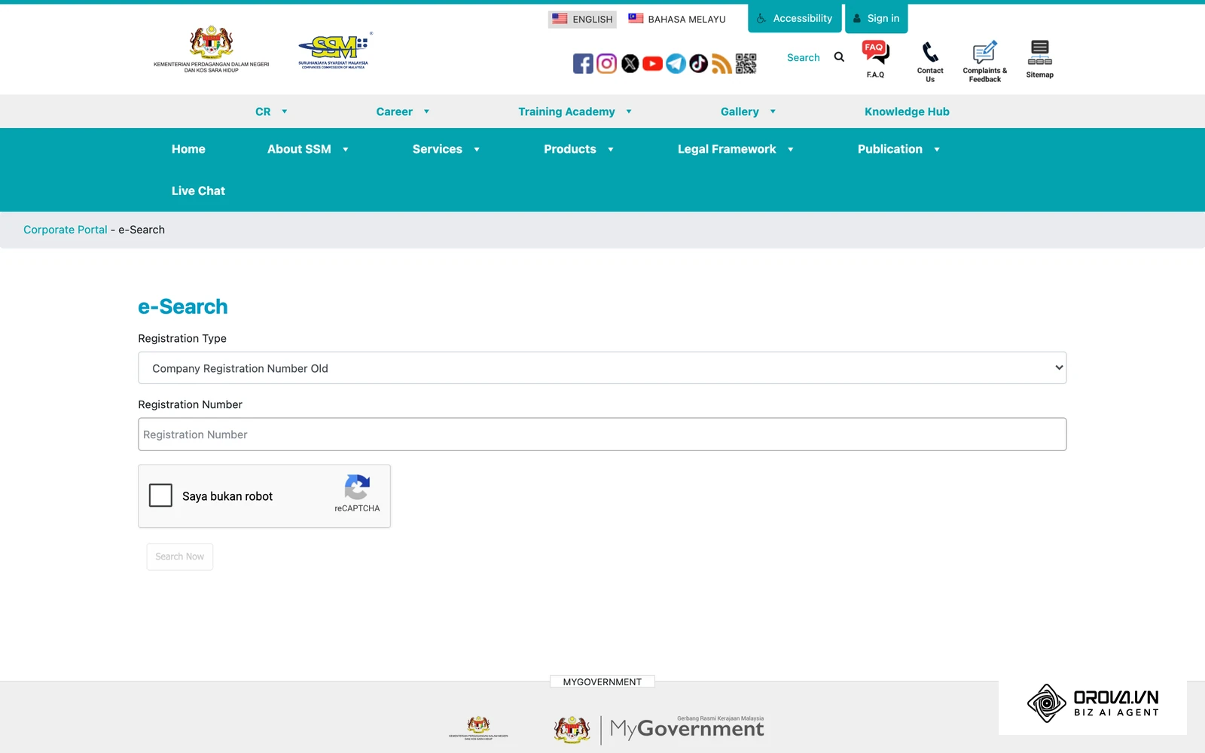The width and height of the screenshot is (1205, 753).
Task: Open the Registration Type dropdown
Action: [x=602, y=368]
